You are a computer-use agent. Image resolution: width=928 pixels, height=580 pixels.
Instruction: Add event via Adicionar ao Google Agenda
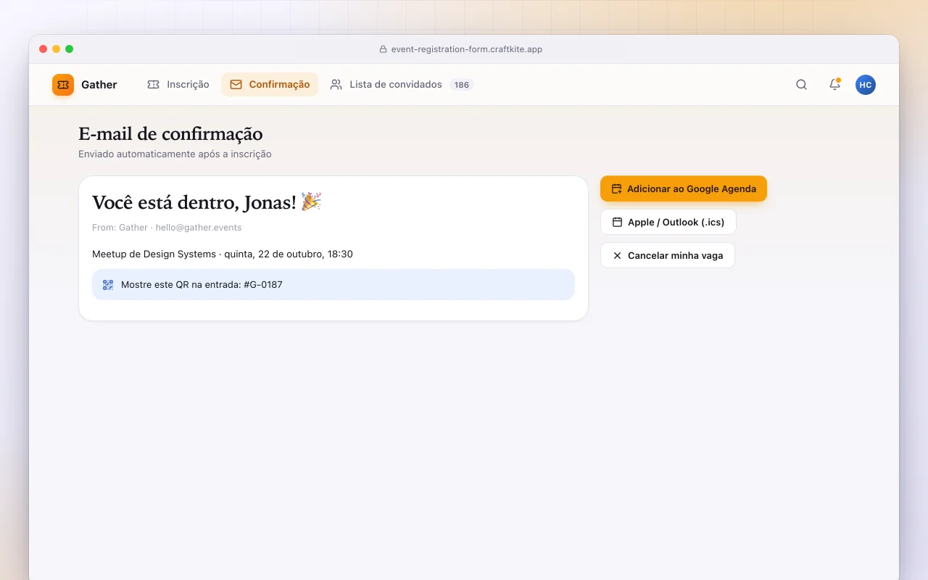pos(684,188)
